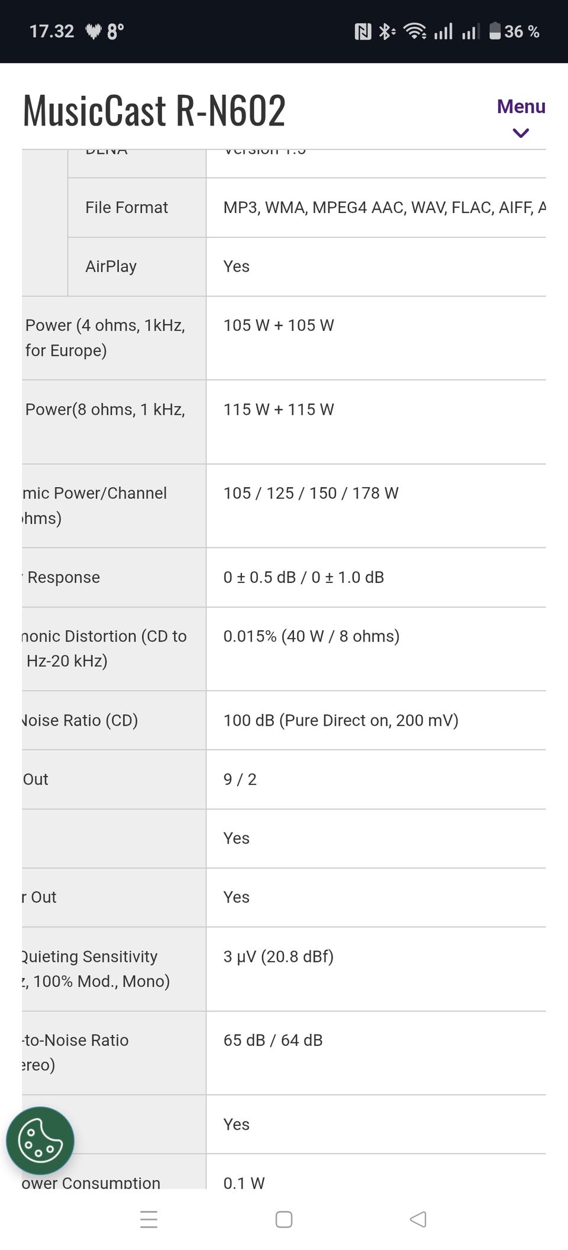Tap the Wi-Fi signal icon

(414, 31)
